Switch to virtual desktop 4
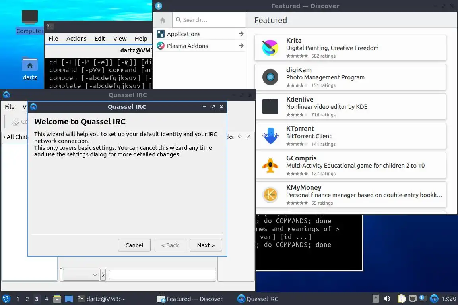This screenshot has height=305, width=458. [x=46, y=299]
